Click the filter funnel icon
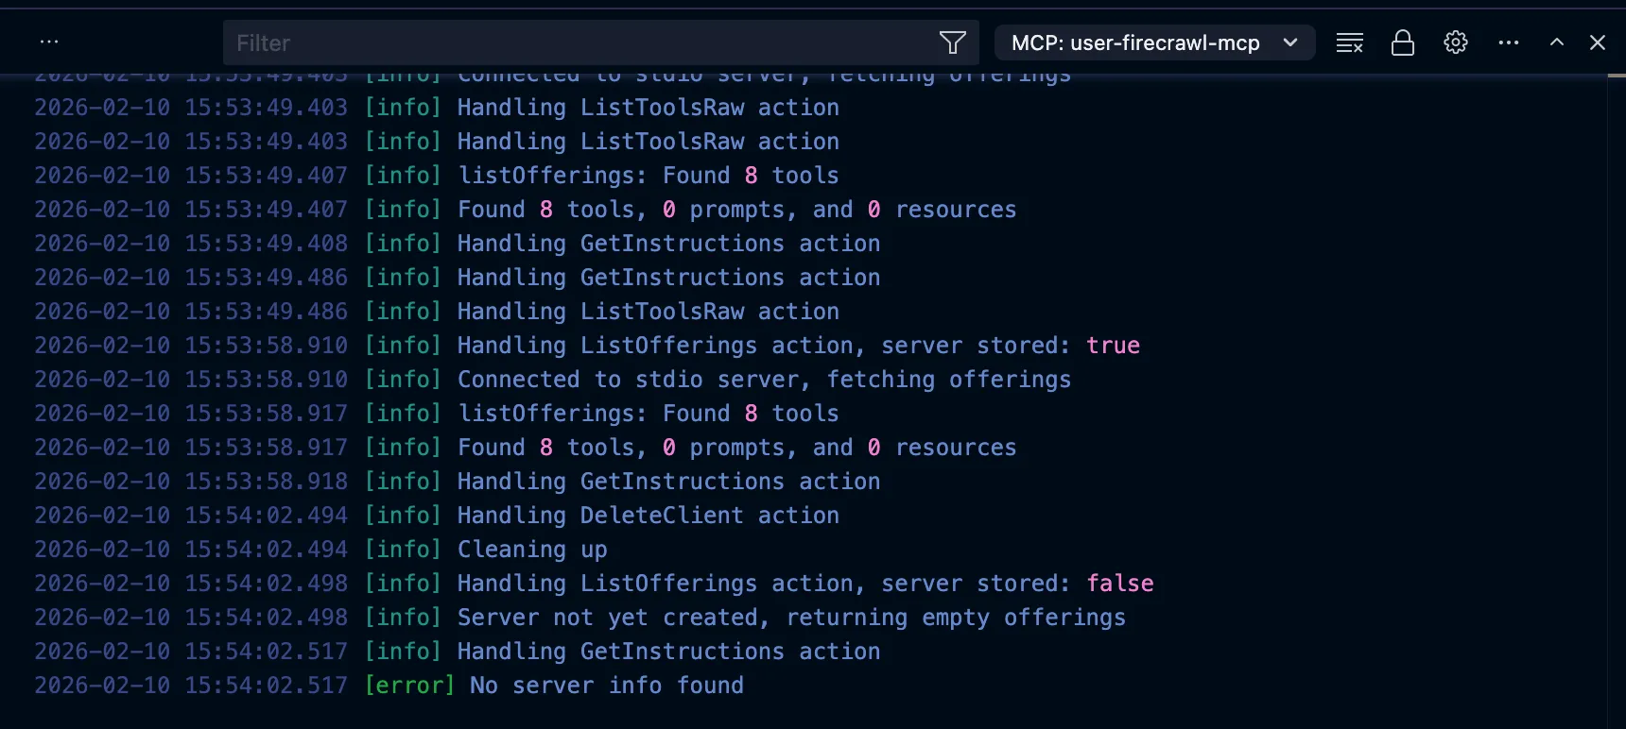 [952, 42]
